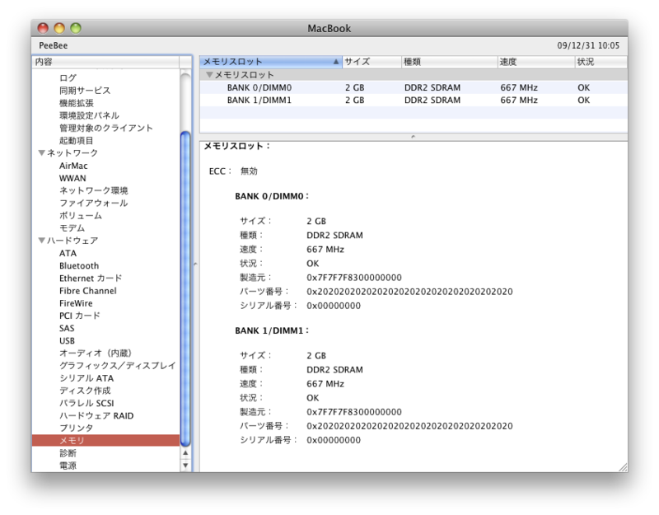
Task: Open AirMac in the sidebar
Action: [x=73, y=166]
